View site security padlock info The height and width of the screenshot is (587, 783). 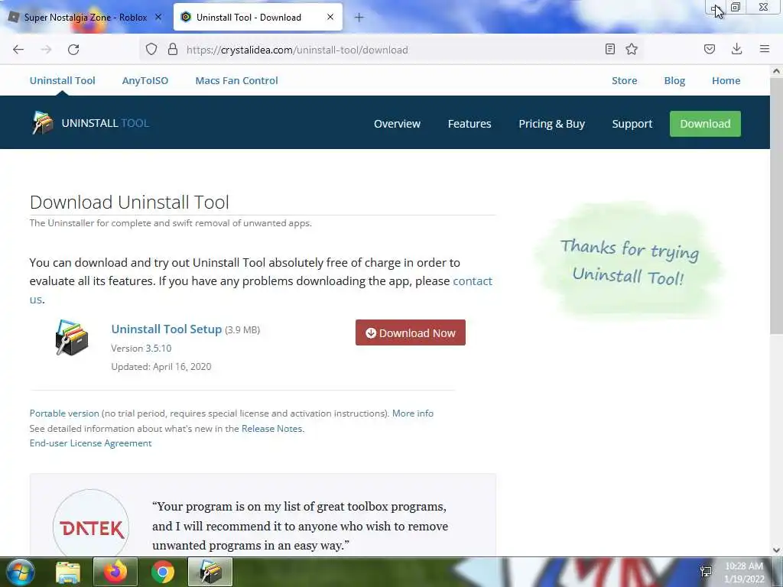click(173, 50)
